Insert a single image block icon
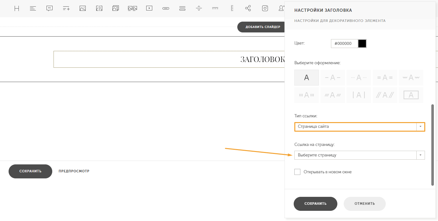The image size is (438, 221). pyautogui.click(x=83, y=9)
